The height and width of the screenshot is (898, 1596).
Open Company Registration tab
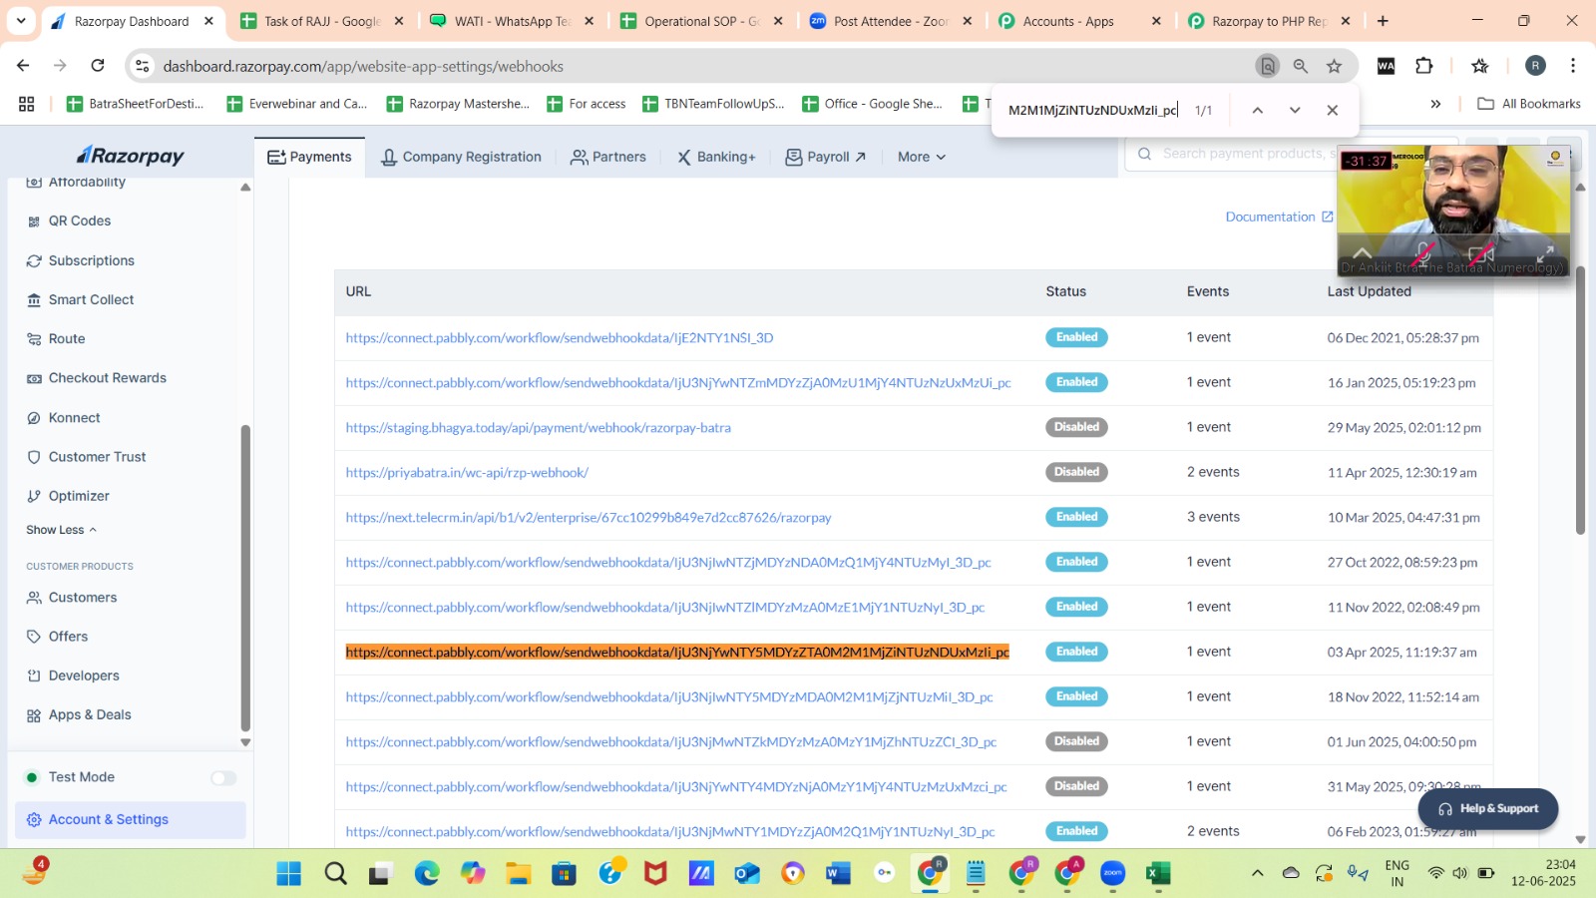coord(461,157)
